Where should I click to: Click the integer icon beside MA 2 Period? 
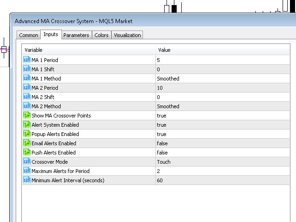[27, 87]
